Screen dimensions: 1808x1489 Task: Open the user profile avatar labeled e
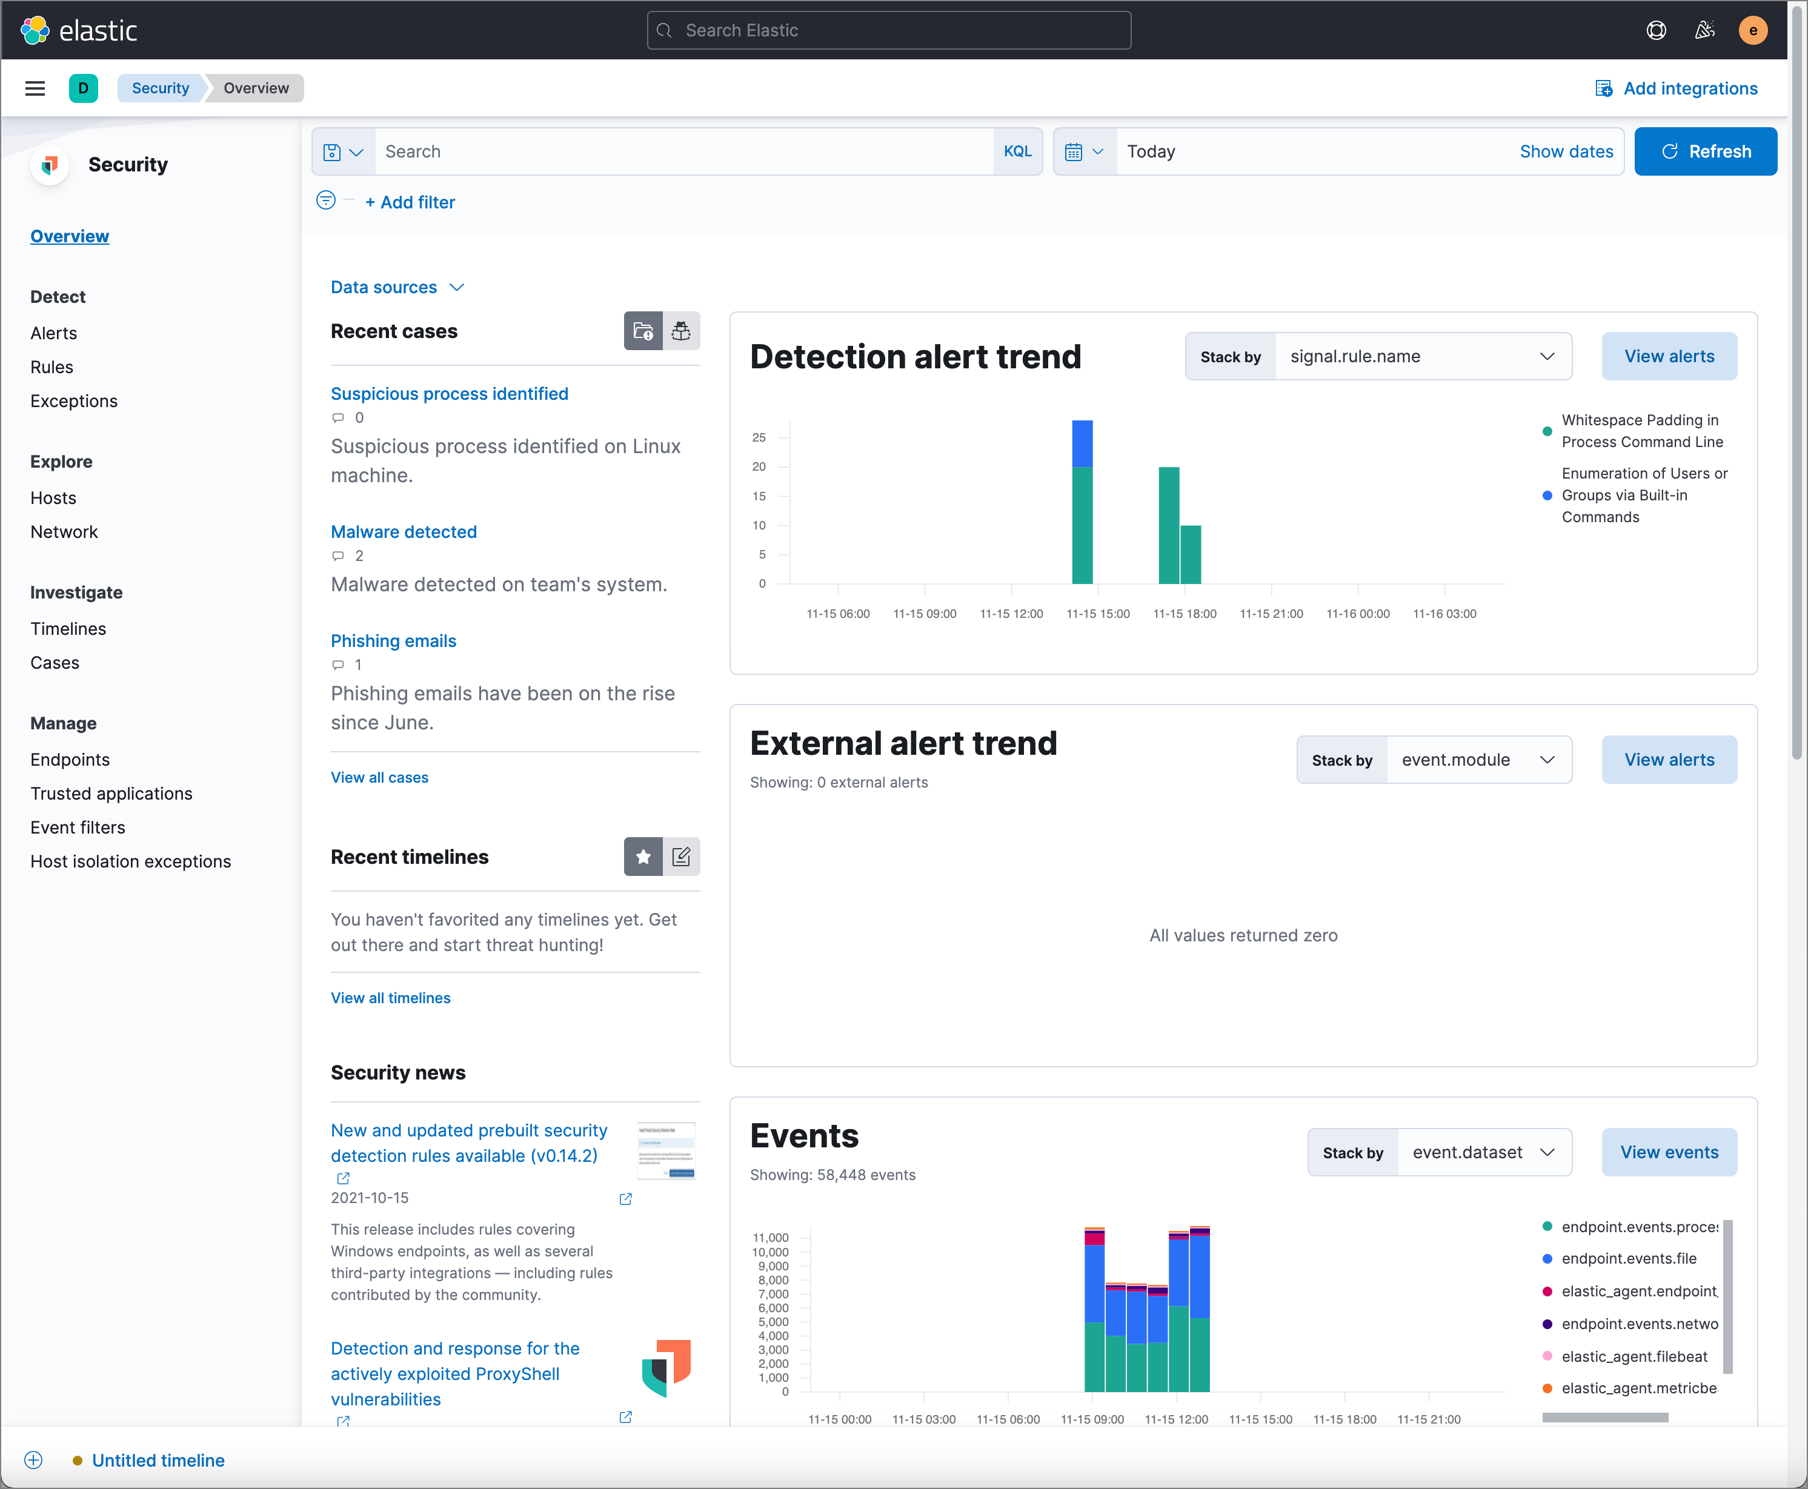point(1754,30)
